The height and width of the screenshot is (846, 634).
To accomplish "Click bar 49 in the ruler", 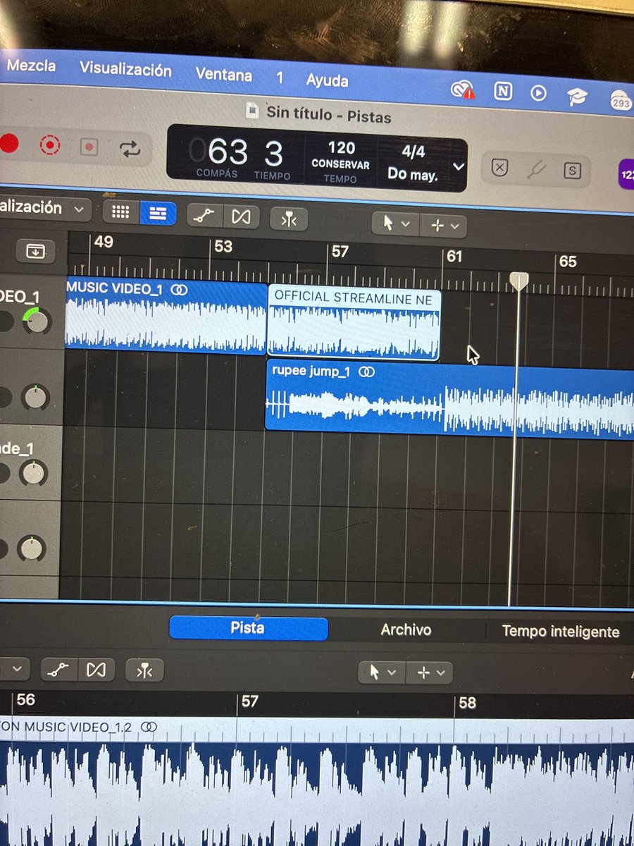I will [104, 242].
